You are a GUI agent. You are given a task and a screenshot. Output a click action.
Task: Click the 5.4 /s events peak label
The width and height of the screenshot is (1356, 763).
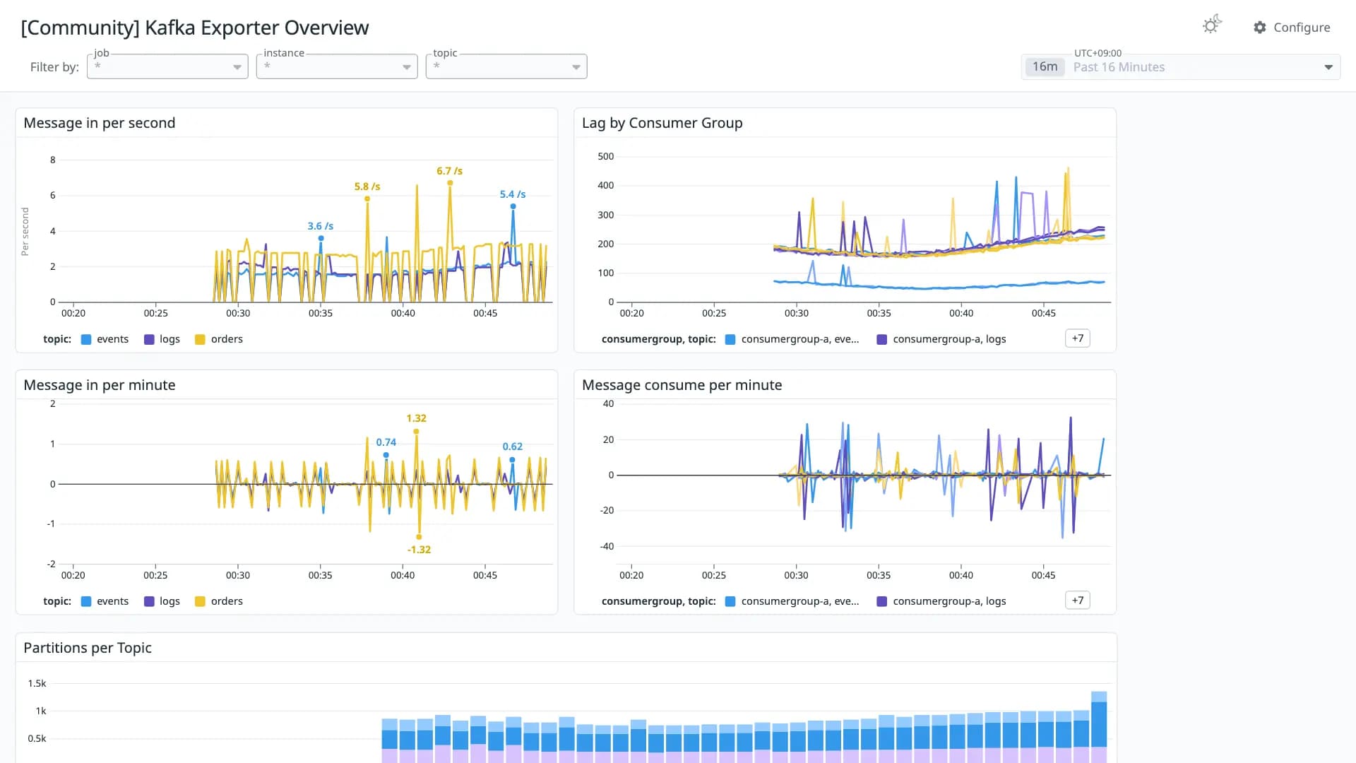coord(513,194)
